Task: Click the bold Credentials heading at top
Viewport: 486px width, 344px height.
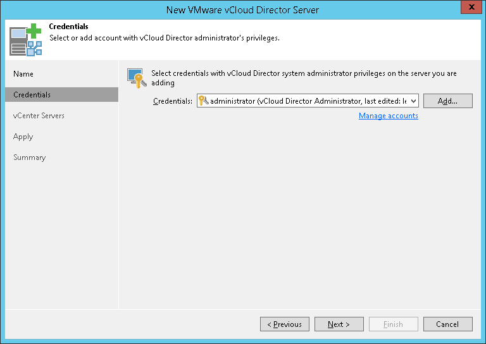Action: click(x=68, y=27)
